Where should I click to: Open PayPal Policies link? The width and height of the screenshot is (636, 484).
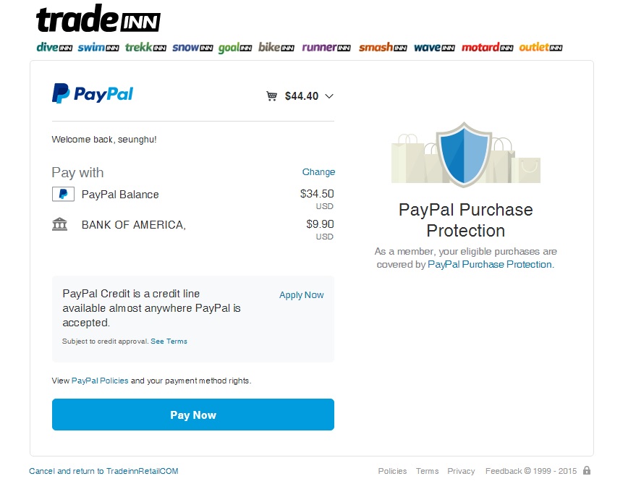click(x=100, y=381)
